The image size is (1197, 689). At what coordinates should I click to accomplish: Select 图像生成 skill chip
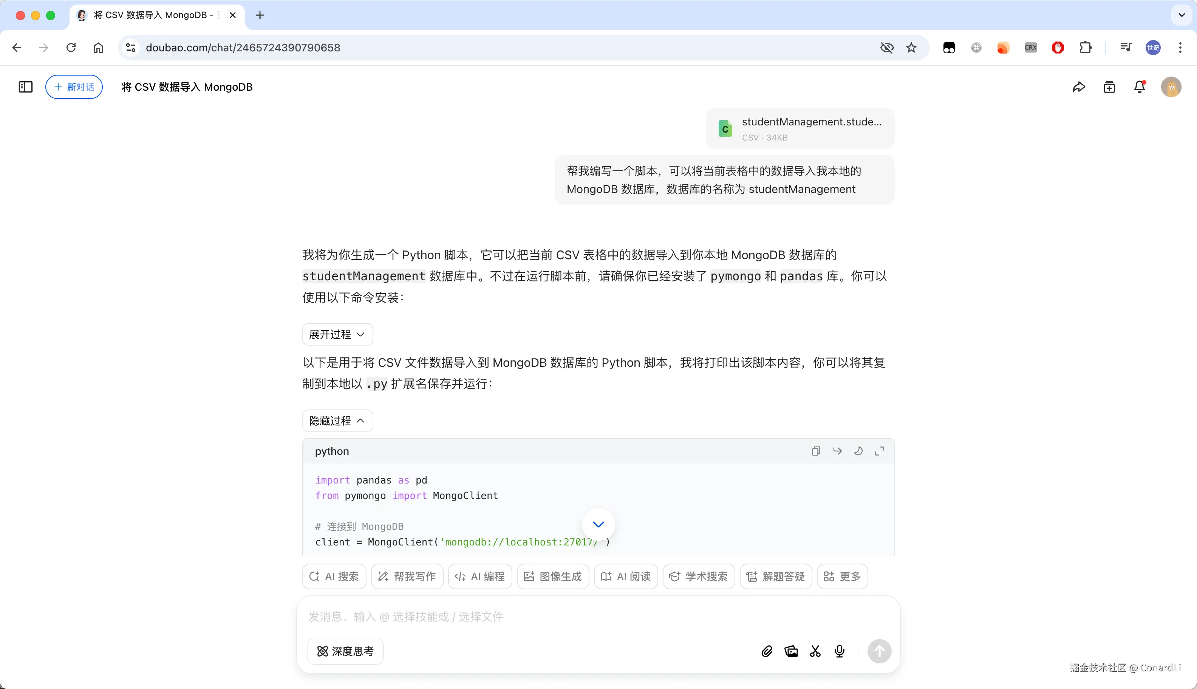pyautogui.click(x=552, y=576)
